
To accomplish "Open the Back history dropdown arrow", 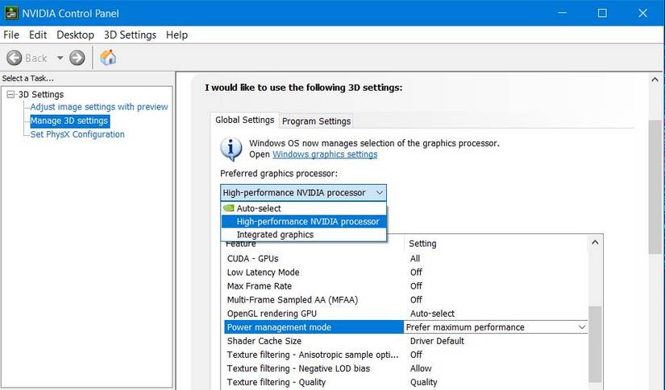I will [x=58, y=58].
